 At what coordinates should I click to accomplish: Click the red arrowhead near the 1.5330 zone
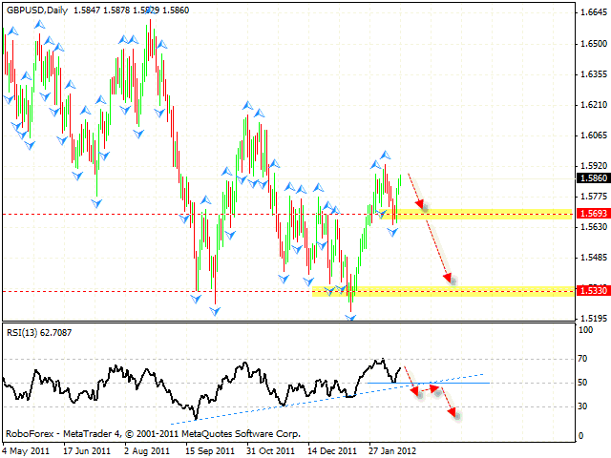click(448, 279)
